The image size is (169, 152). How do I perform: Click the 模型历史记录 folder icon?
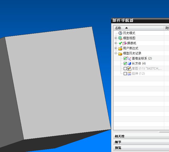[120, 53]
